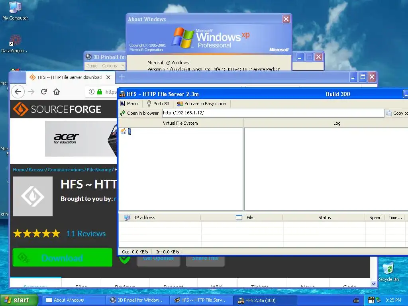Switch to HFS ~ HTTP File Server browser taskbar button

point(201,300)
